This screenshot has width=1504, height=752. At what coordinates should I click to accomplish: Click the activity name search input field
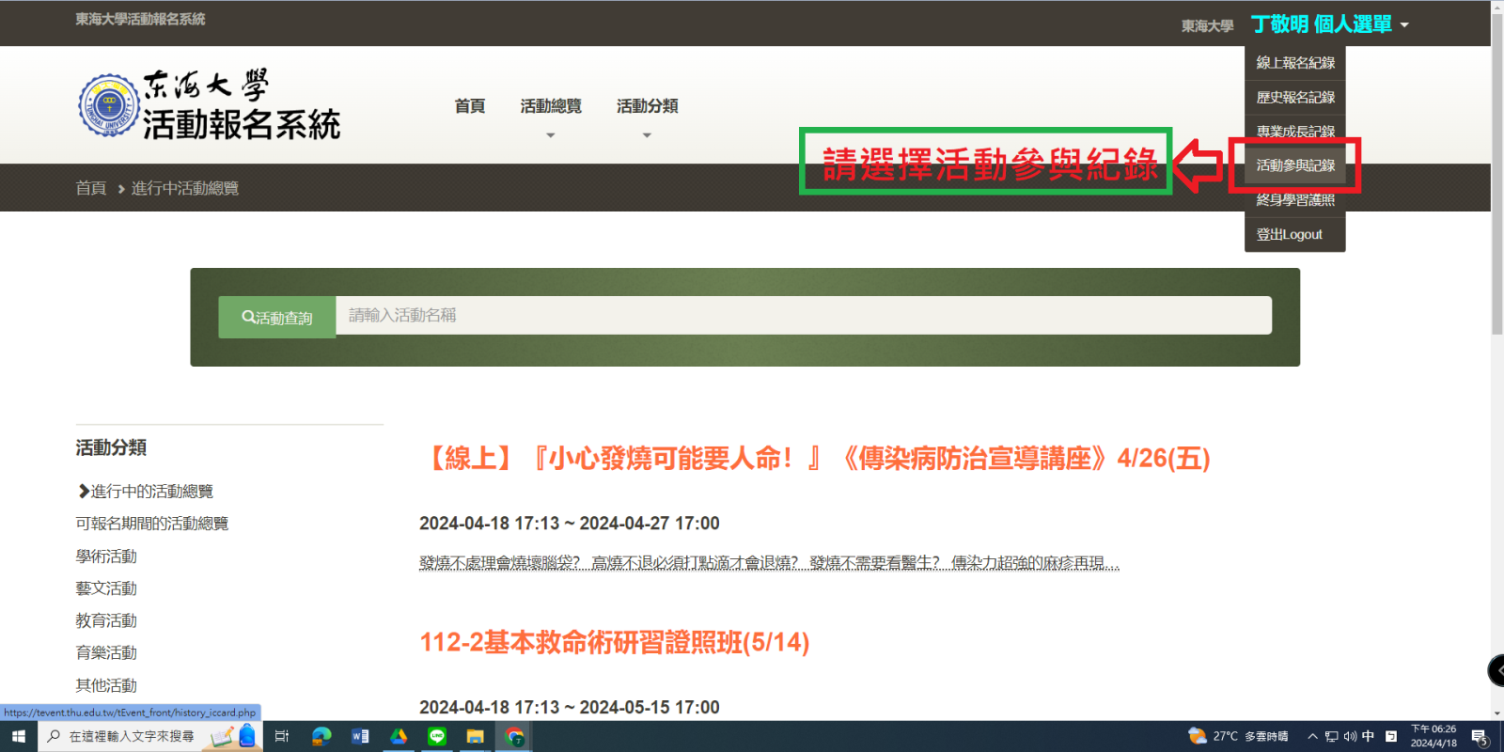coord(803,316)
